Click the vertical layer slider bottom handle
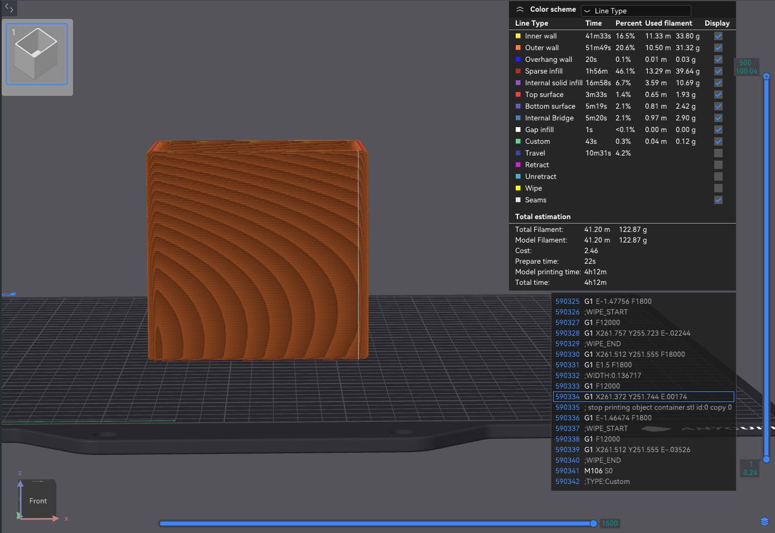Screen dimensions: 775x533 click(766, 459)
